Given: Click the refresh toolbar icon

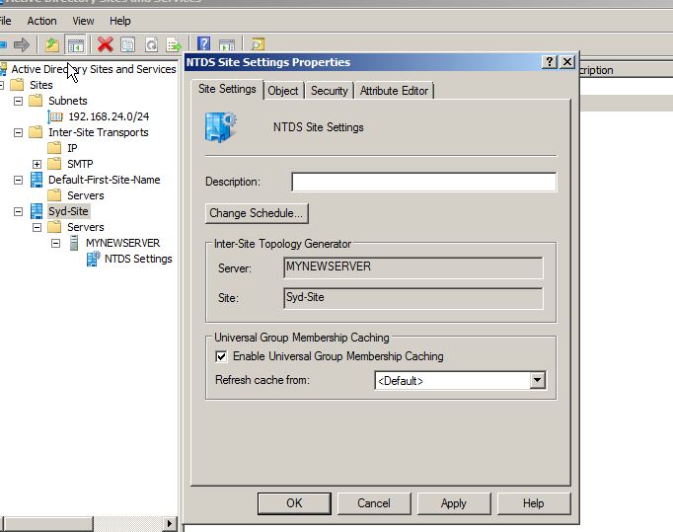Looking at the screenshot, I should (151, 44).
